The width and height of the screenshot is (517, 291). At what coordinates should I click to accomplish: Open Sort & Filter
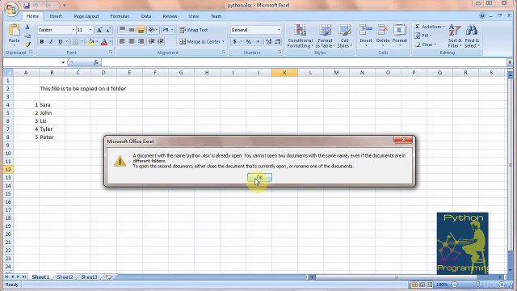[x=455, y=36]
